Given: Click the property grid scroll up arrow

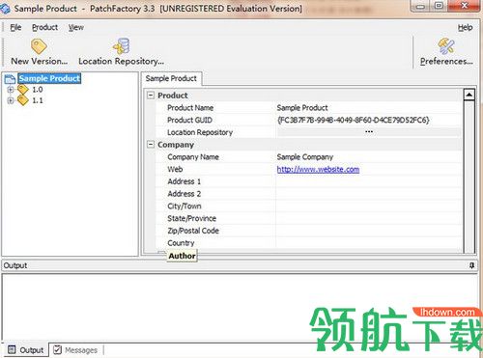Looking at the screenshot, I should click(469, 95).
